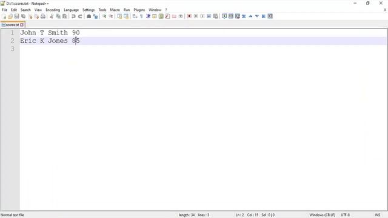Click the Open file toolbar icon
The width and height of the screenshot is (388, 218).
[x=10, y=16]
